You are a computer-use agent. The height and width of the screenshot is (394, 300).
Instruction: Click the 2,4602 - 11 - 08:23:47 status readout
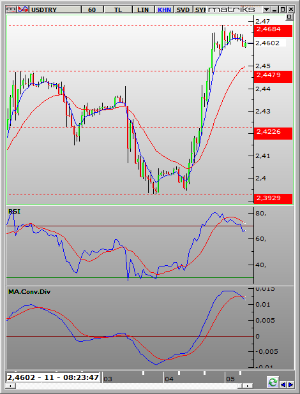click(x=53, y=377)
